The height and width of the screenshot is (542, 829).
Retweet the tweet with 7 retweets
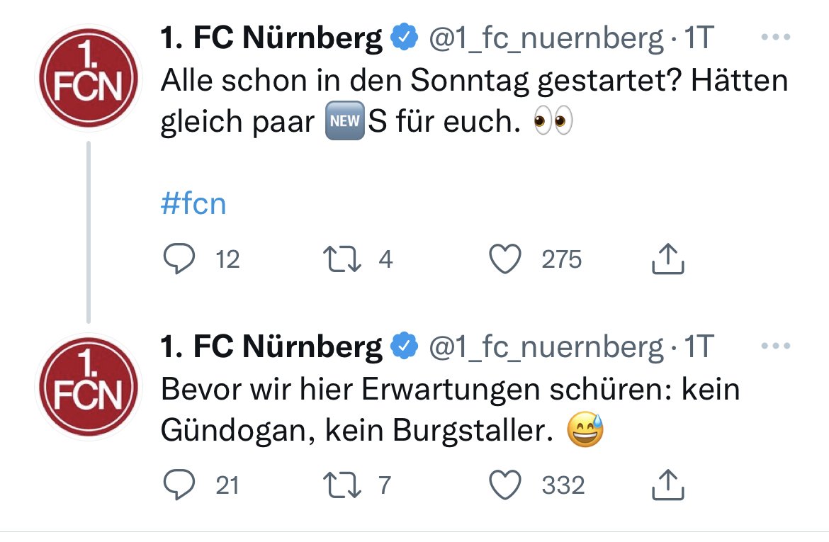pyautogui.click(x=342, y=485)
